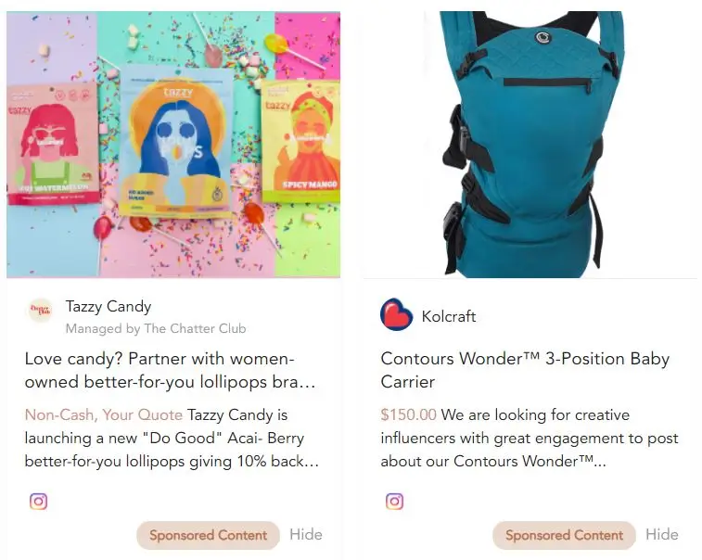View the Tazzy lollipops product image
The image size is (702, 560).
pos(173,145)
